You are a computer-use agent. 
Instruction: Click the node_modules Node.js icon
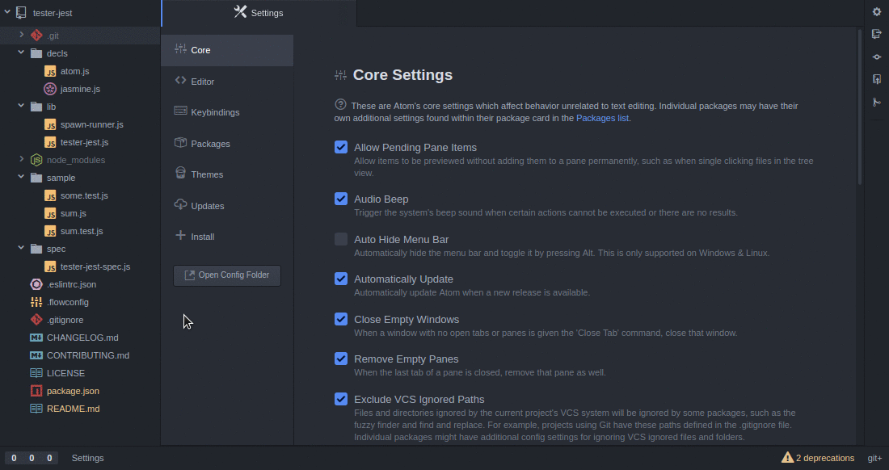tap(36, 160)
